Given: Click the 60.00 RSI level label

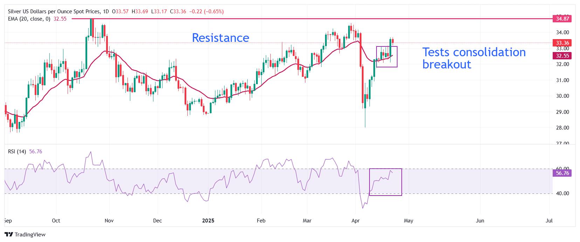Looking at the screenshot, I should (x=562, y=169).
